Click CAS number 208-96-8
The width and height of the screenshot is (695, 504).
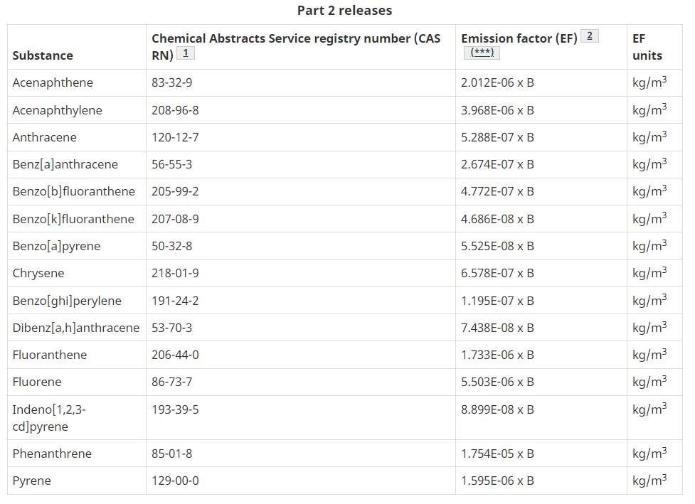(x=175, y=110)
